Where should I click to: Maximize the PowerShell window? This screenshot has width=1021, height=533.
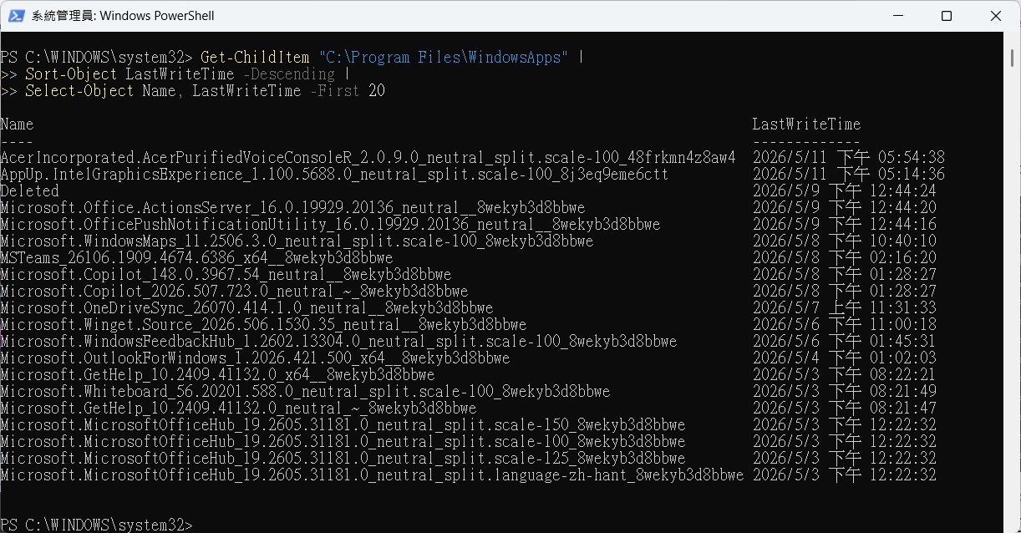pos(947,16)
